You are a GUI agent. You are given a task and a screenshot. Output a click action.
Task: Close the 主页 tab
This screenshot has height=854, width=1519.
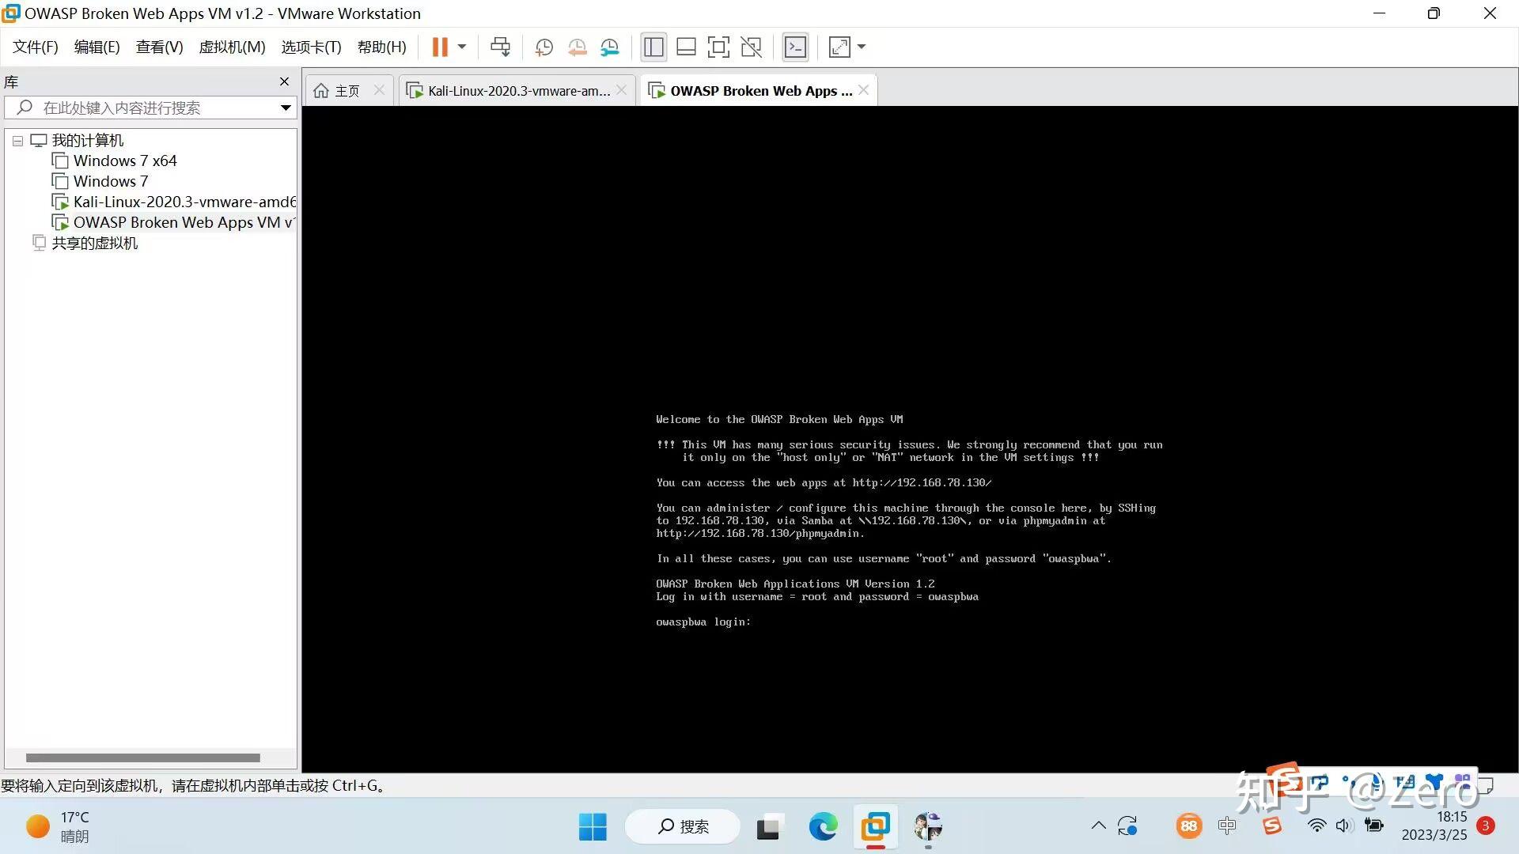coord(380,90)
